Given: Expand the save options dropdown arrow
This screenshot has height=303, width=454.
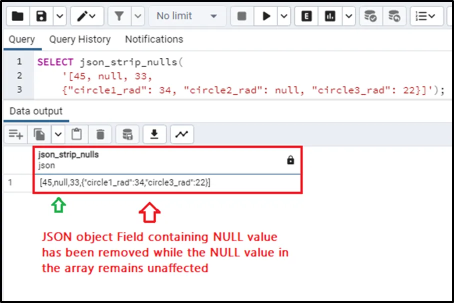Looking at the screenshot, I should point(59,16).
